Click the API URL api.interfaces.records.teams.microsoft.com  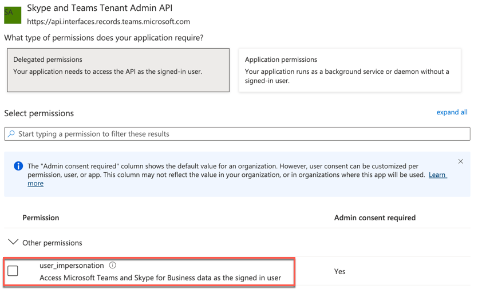(109, 22)
